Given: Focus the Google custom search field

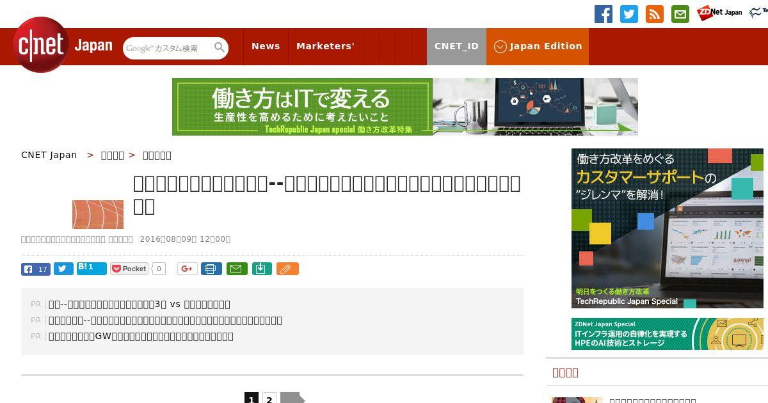Looking at the screenshot, I should pyautogui.click(x=168, y=48).
